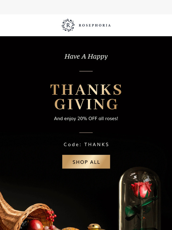Open the ROSEPHORIA wordmark link
172x230 pixels.
[95, 25]
